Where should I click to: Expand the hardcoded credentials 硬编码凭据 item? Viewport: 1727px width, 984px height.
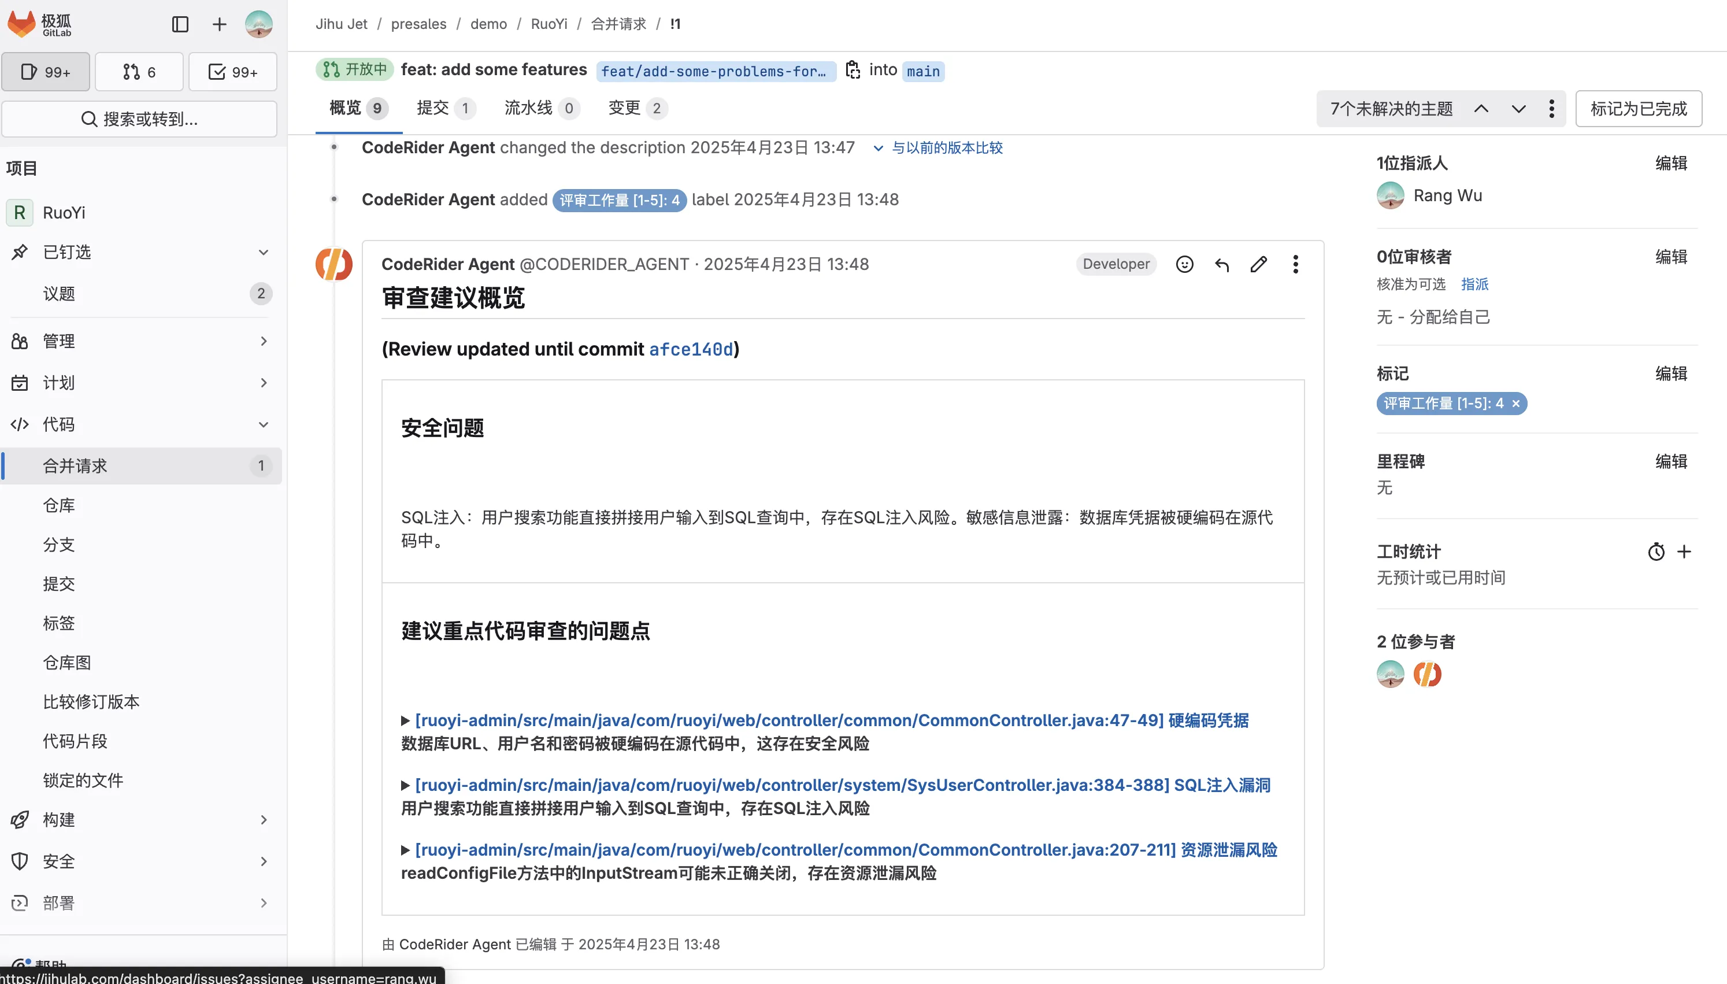(x=405, y=720)
